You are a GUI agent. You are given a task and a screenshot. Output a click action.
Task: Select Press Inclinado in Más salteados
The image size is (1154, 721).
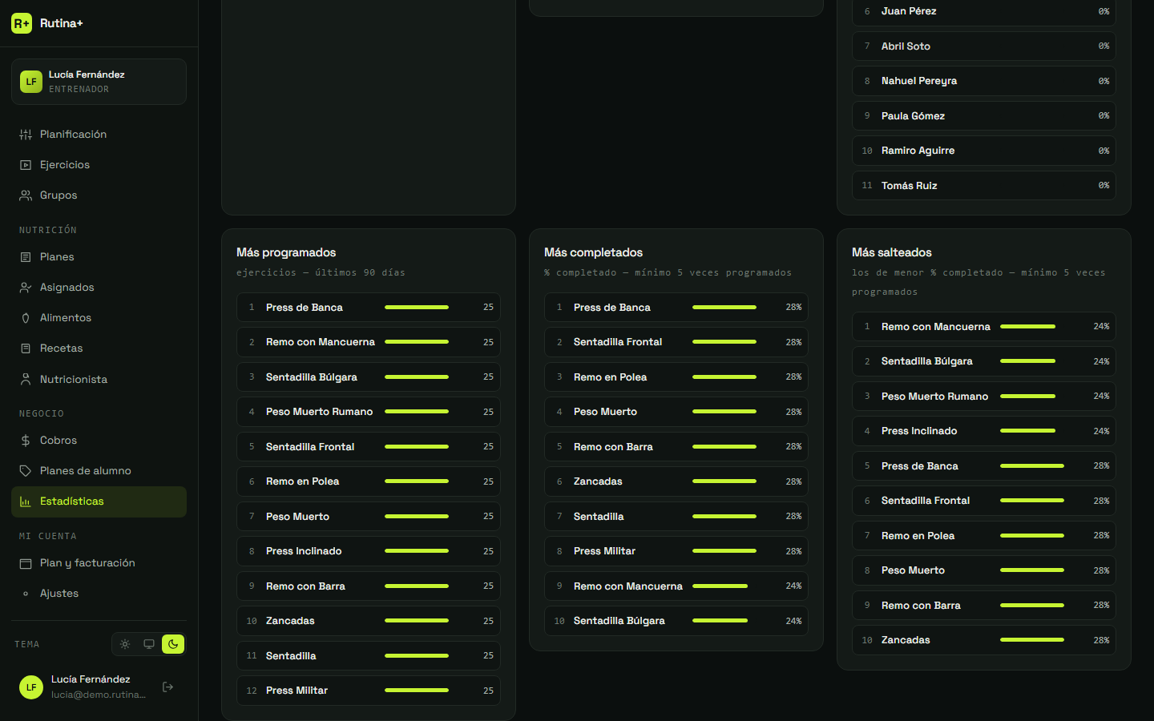click(984, 431)
